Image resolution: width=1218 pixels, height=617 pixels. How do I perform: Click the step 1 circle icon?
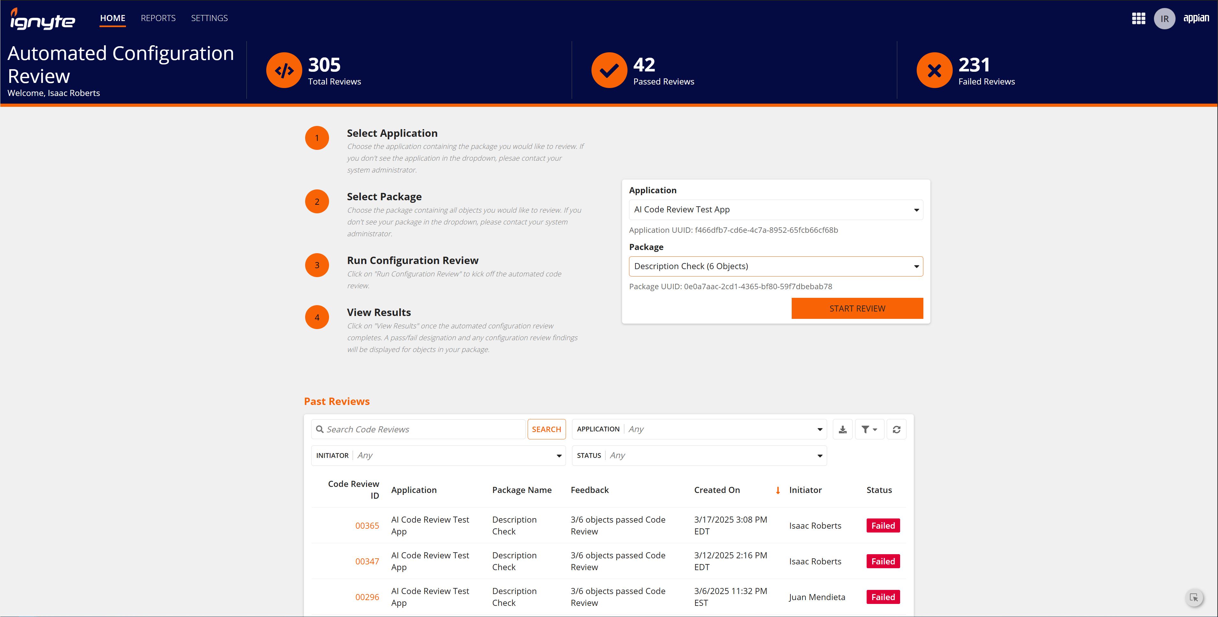317,138
